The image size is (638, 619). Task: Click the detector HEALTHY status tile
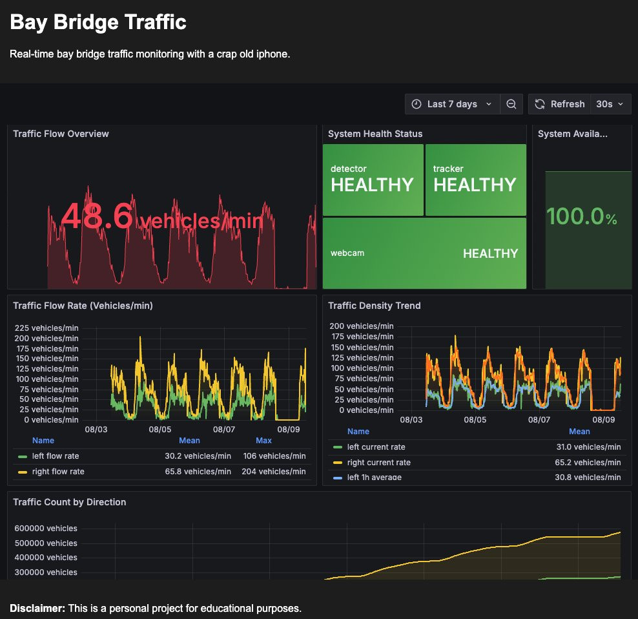point(373,180)
